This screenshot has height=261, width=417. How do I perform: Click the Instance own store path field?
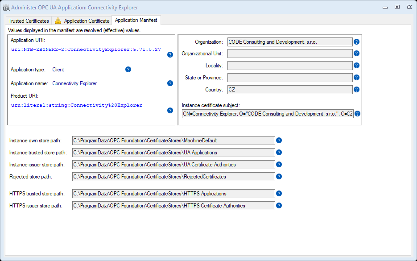pos(173,141)
